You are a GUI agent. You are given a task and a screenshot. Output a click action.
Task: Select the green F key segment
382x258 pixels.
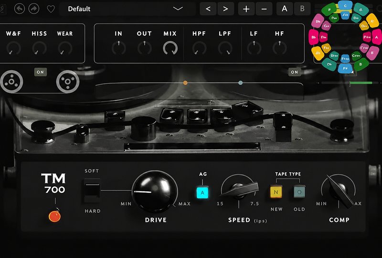click(329, 10)
